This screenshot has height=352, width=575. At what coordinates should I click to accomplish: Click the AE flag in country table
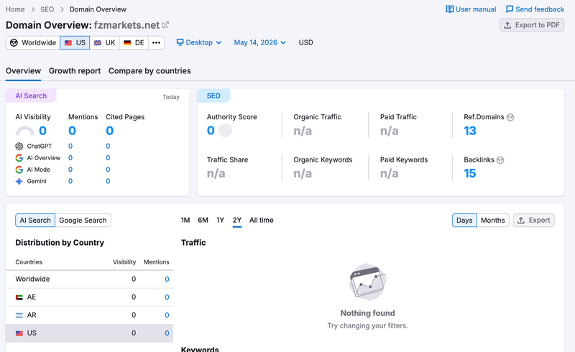click(x=19, y=297)
